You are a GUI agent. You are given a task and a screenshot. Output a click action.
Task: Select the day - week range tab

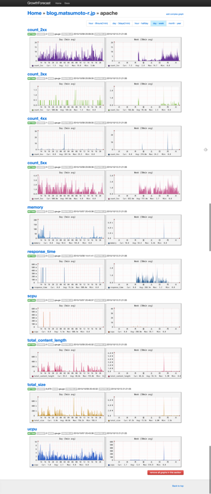point(158,24)
